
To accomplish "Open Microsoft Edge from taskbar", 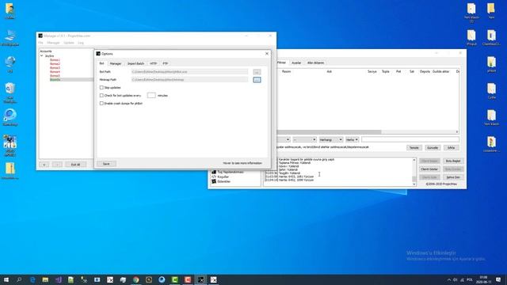I will [x=32, y=279].
